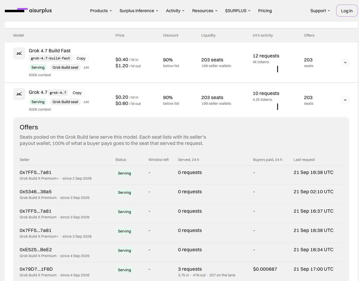The height and width of the screenshot is (281, 359).
Task: Click the Discount column header
Action: tap(171, 35)
